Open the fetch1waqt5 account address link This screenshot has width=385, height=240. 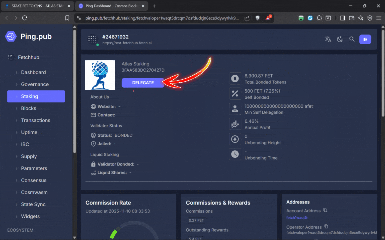[x=297, y=218]
